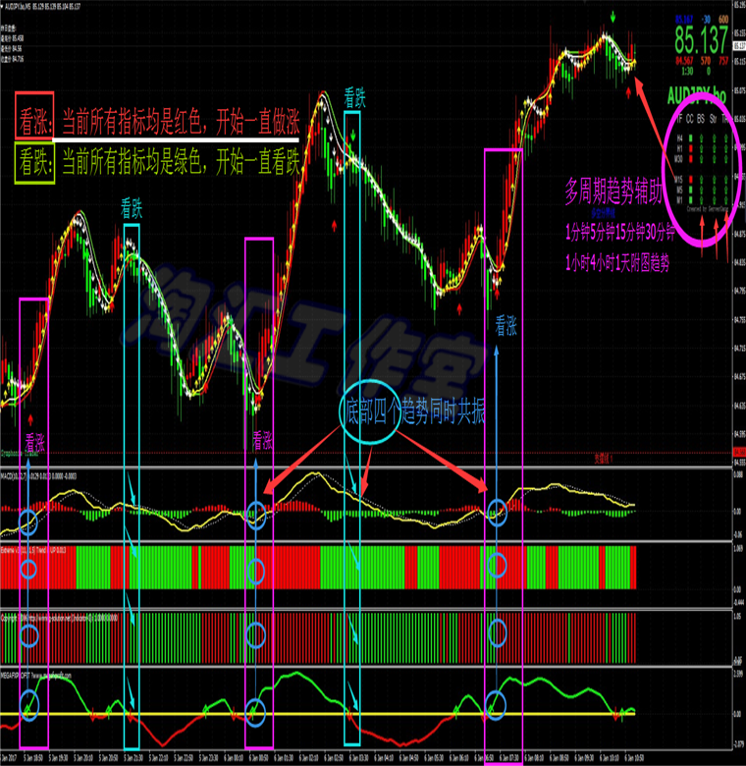Click the green BS arrow in H4 row
This screenshot has width=746, height=766.
coord(701,138)
